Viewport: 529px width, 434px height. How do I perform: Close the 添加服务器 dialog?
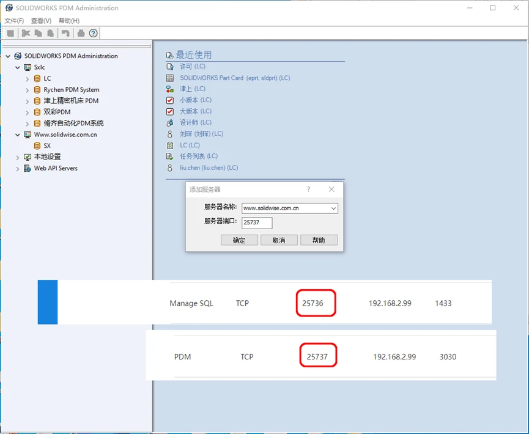[331, 189]
